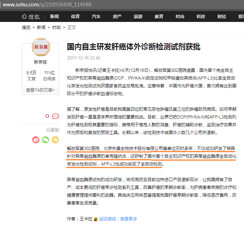Open the 时尚 nav menu item

(180, 16)
